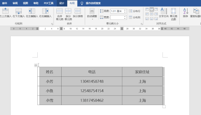The image size is (201, 115).
Task: Click Tell Me search (操作说明搜索) box
Action: click(x=93, y=3)
